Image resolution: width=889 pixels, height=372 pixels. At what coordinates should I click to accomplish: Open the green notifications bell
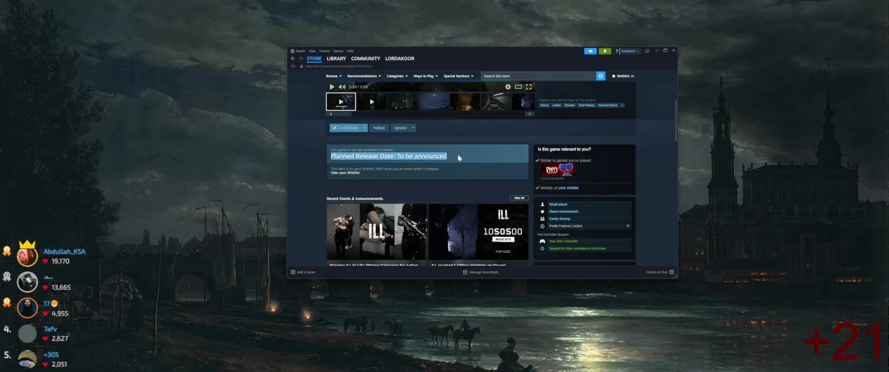coord(605,51)
